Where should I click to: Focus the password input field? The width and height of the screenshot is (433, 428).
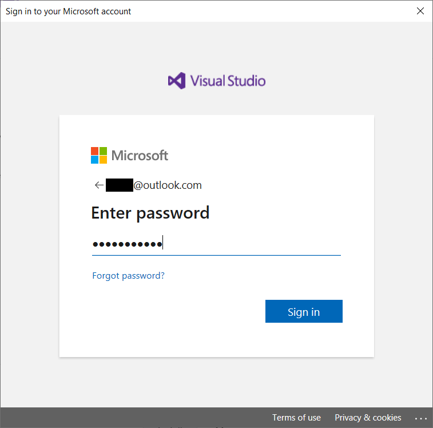coord(252,244)
